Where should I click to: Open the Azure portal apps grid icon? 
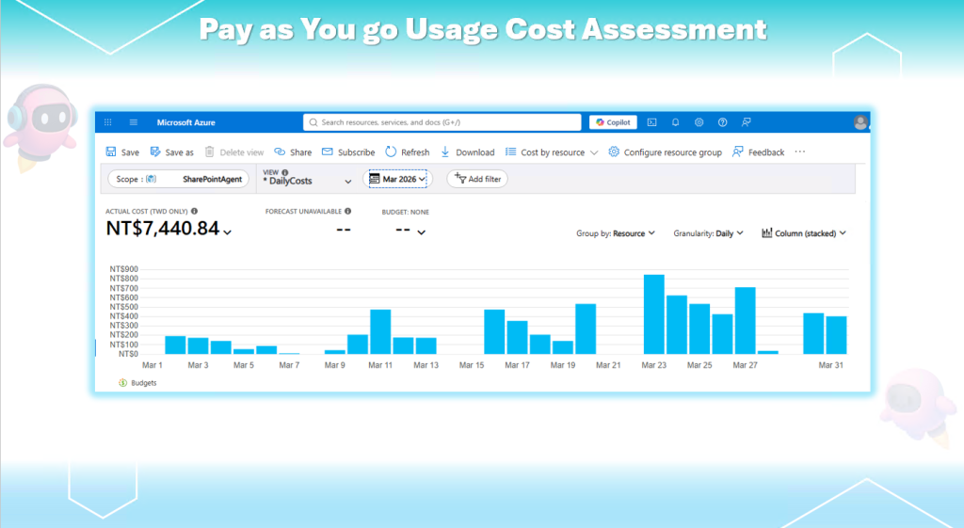click(x=107, y=122)
